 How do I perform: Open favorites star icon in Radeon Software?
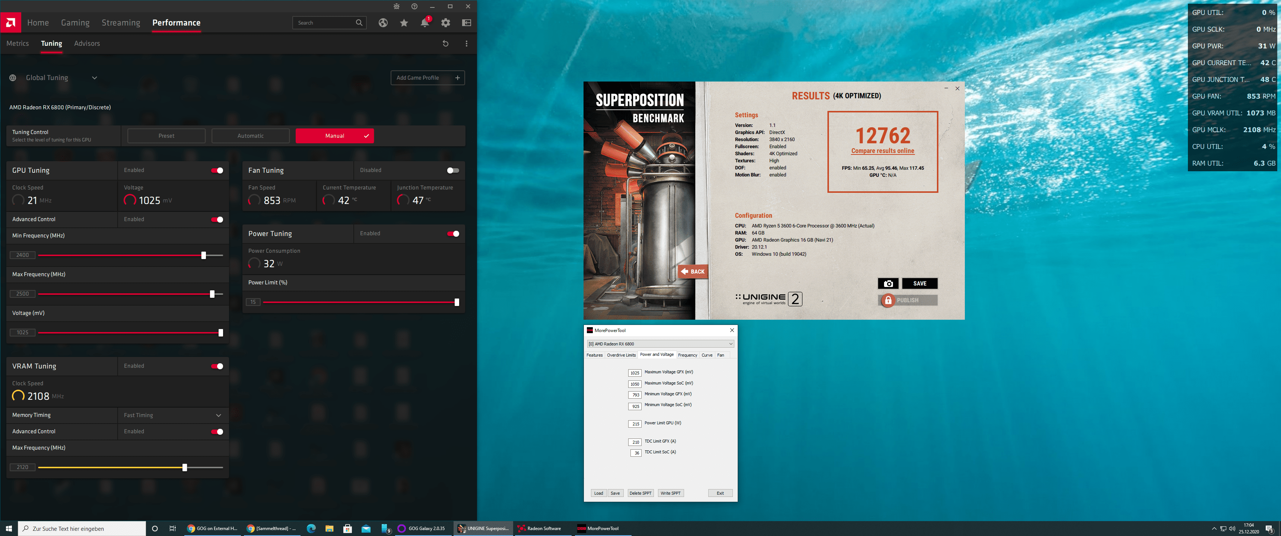(404, 23)
